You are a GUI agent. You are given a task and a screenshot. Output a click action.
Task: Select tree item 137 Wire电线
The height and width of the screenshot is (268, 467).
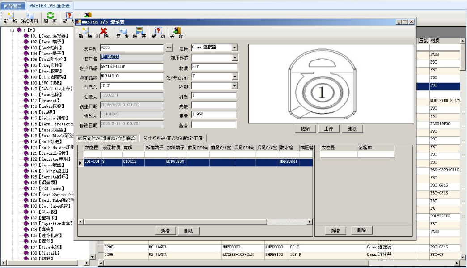[46, 247]
